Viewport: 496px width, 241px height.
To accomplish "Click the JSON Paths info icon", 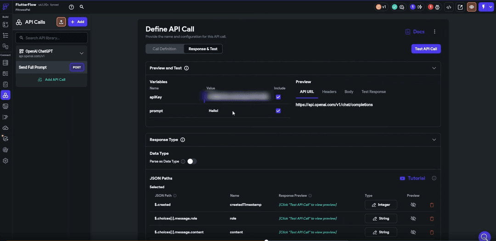I will (x=434, y=178).
